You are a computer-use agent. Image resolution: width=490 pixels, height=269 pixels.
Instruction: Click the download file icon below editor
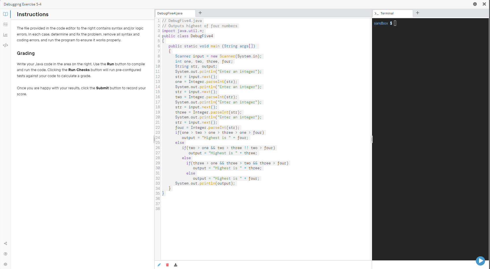(175, 265)
